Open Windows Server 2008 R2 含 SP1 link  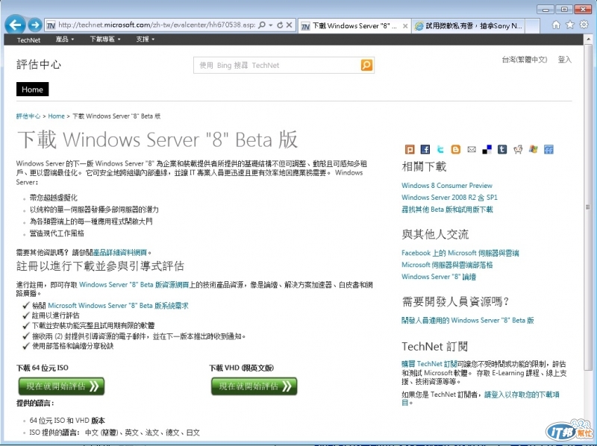[450, 198]
